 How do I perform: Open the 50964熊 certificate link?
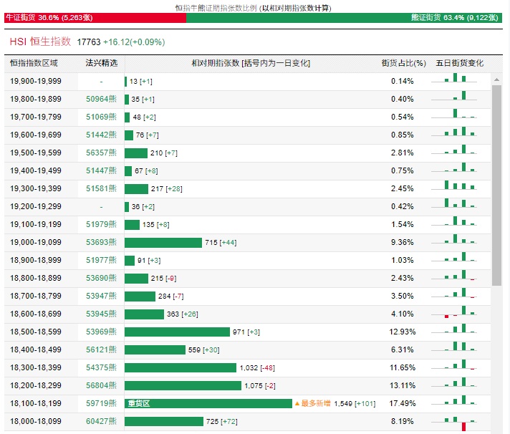(100, 99)
